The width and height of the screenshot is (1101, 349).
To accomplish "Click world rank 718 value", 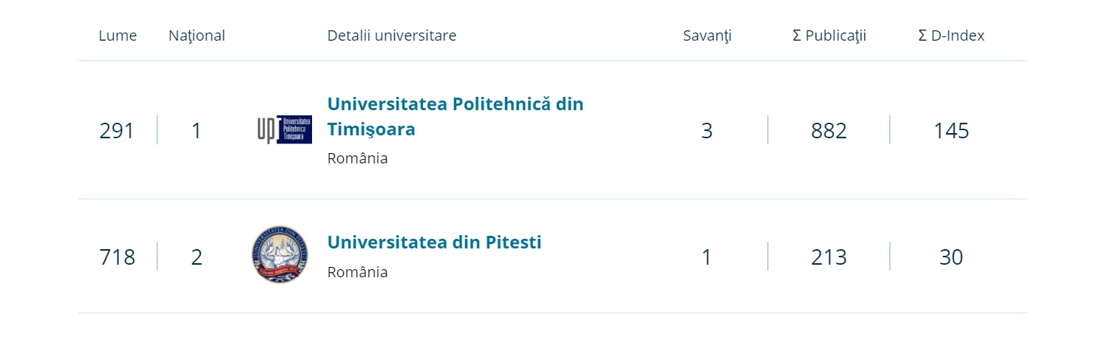I will tap(117, 257).
